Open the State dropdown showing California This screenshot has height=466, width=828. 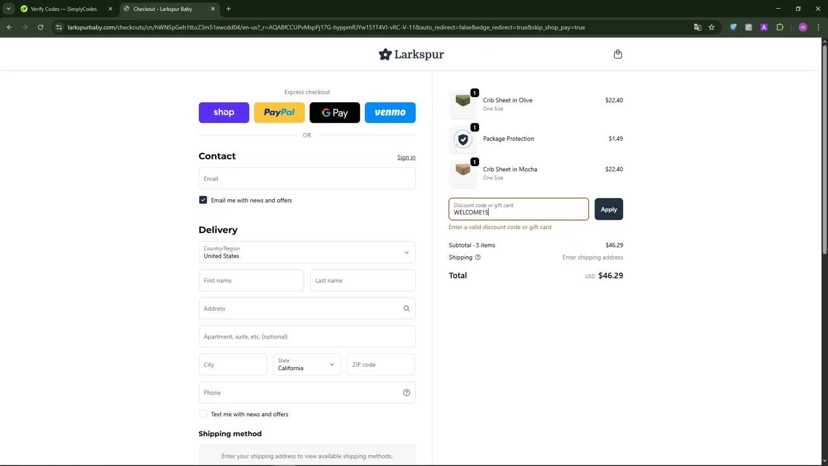(x=307, y=364)
